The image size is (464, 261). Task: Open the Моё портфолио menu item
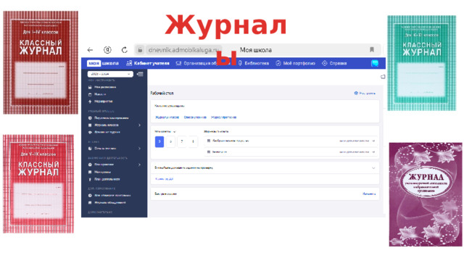pyautogui.click(x=295, y=63)
